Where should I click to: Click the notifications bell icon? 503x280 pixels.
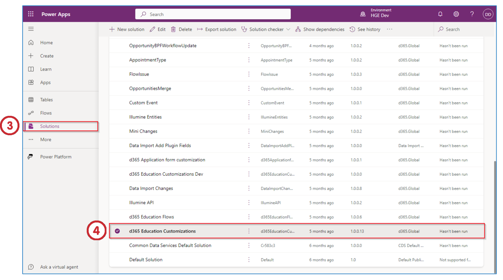click(x=440, y=14)
